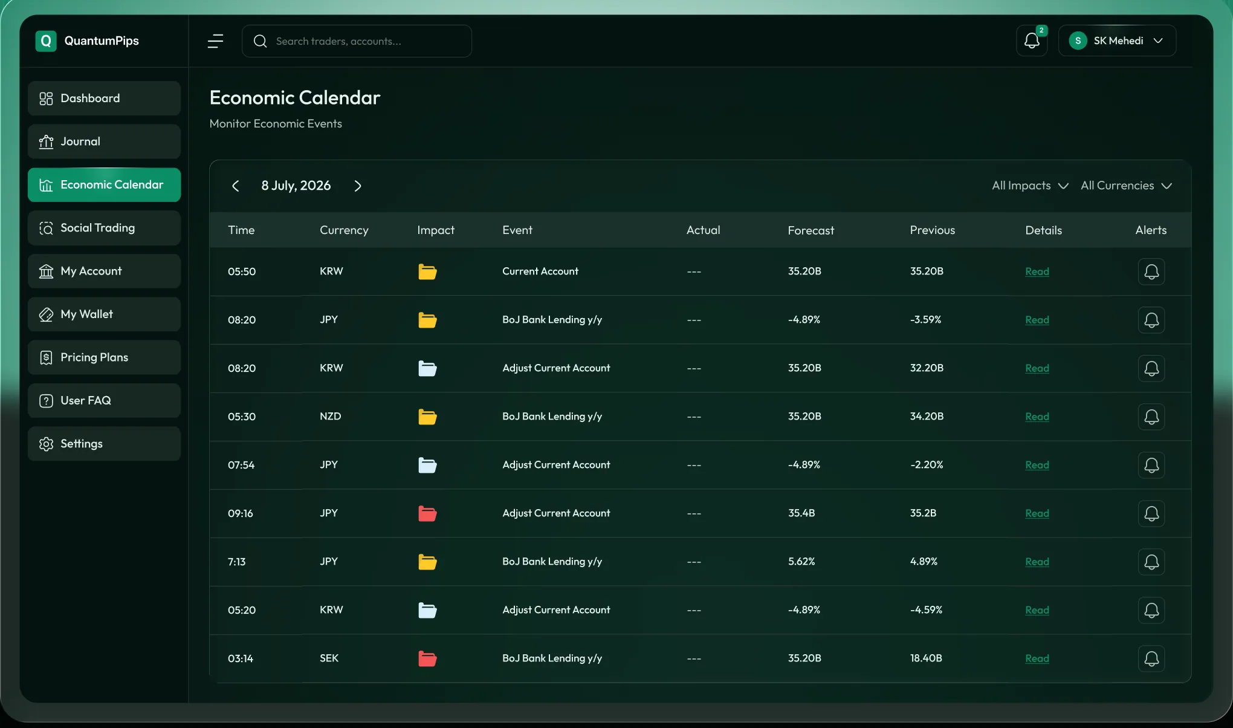
Task: Read details for 03:14 SEK event
Action: (x=1037, y=658)
